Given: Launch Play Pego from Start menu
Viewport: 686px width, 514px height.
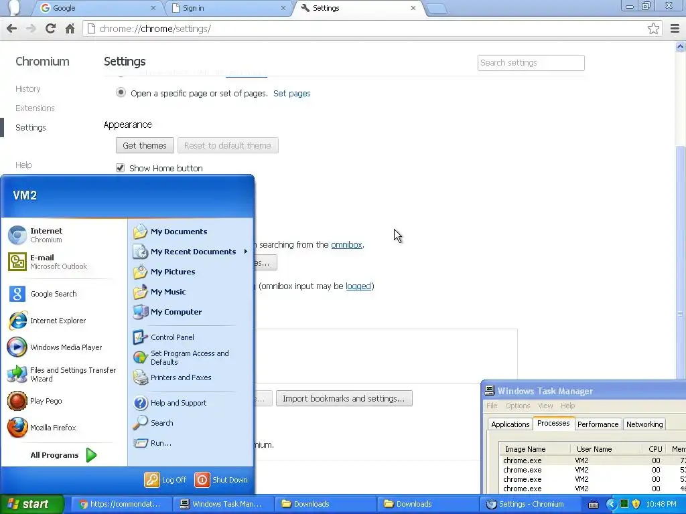Looking at the screenshot, I should (x=64, y=401).
